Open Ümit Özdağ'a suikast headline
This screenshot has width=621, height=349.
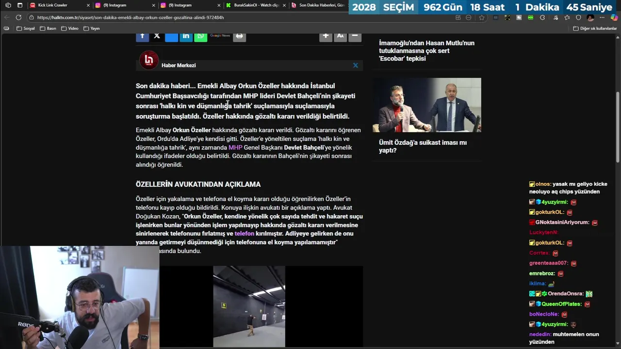[423, 146]
